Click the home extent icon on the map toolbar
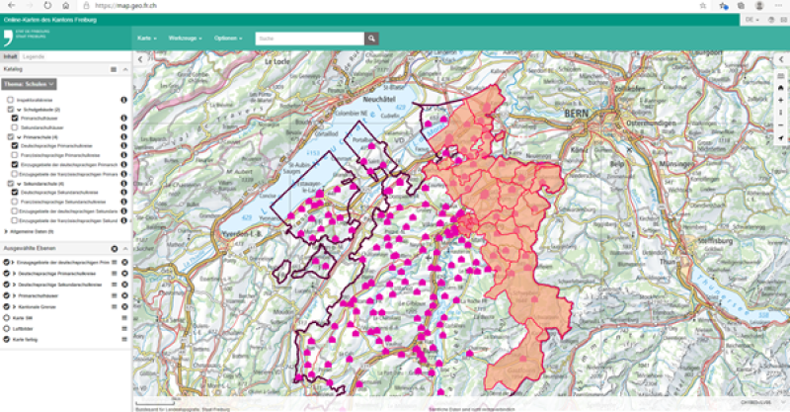Screen dimensions: 790x412 coord(781,88)
